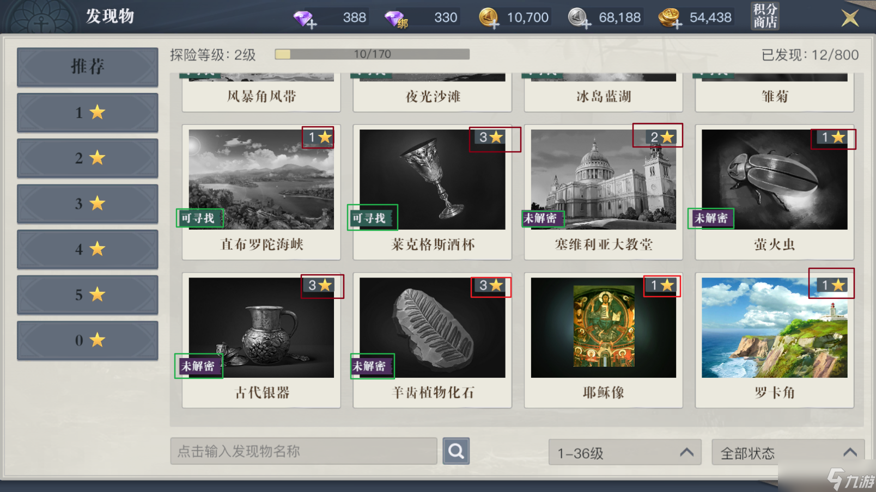Click the 3-star badge on 古代银器

(319, 285)
